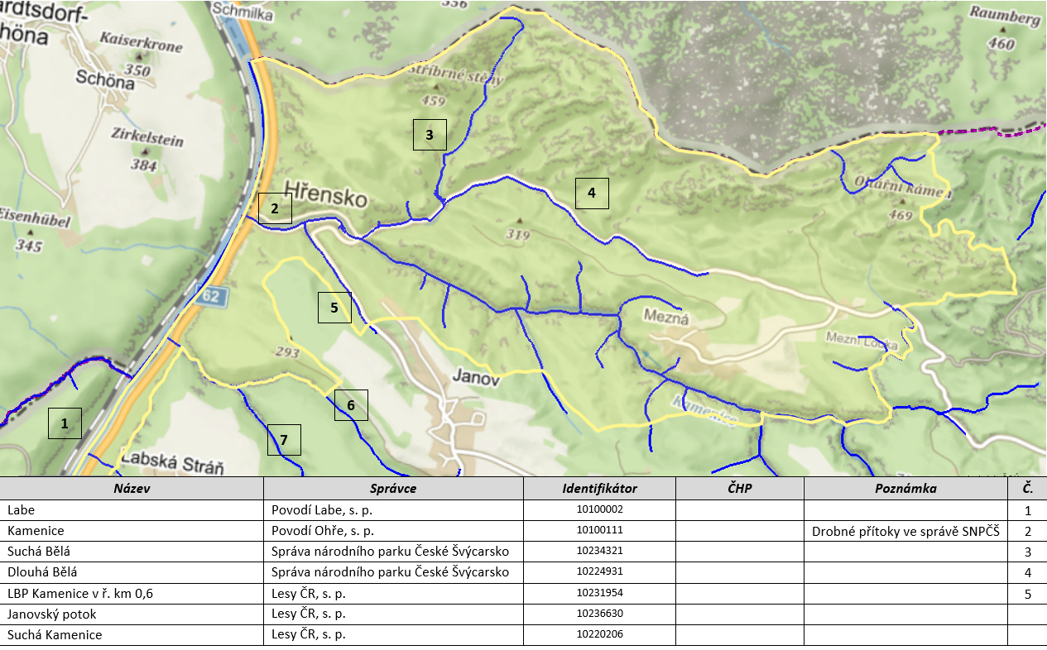
Task: Select map marker number 6
Action: [351, 405]
